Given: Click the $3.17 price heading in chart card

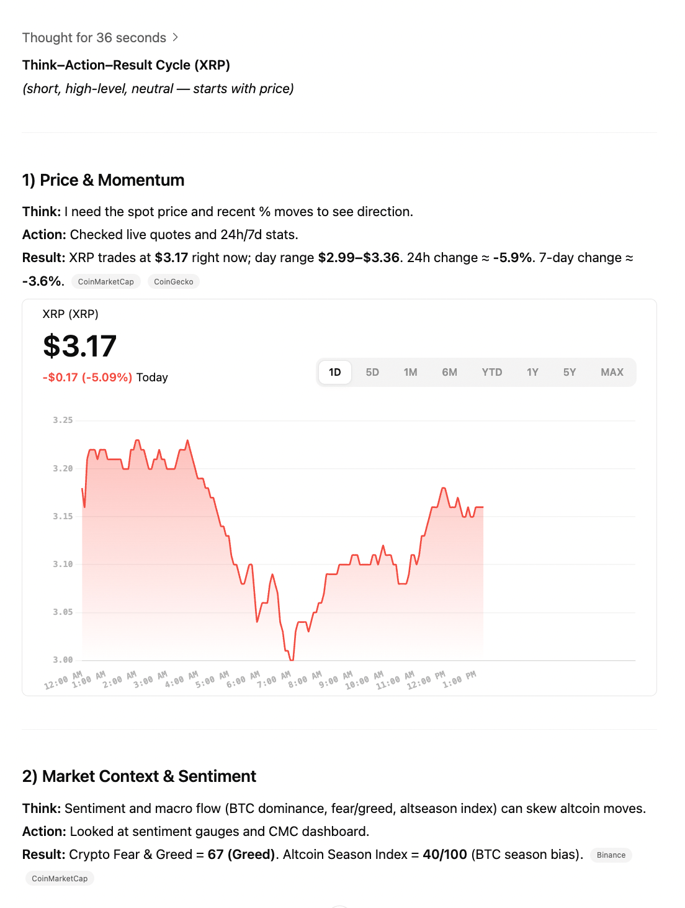Looking at the screenshot, I should point(80,346).
